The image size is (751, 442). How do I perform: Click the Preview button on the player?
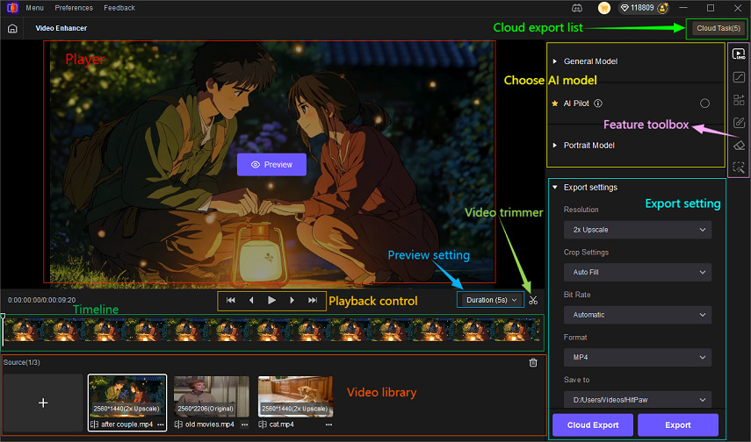tap(271, 165)
